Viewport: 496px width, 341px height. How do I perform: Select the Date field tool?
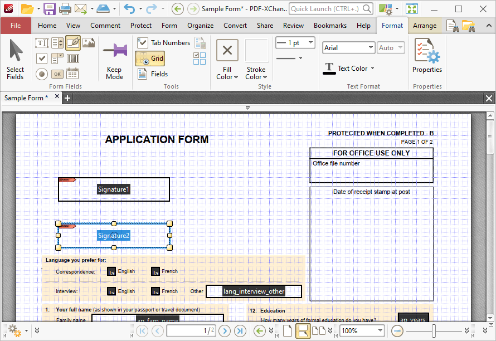tap(73, 74)
